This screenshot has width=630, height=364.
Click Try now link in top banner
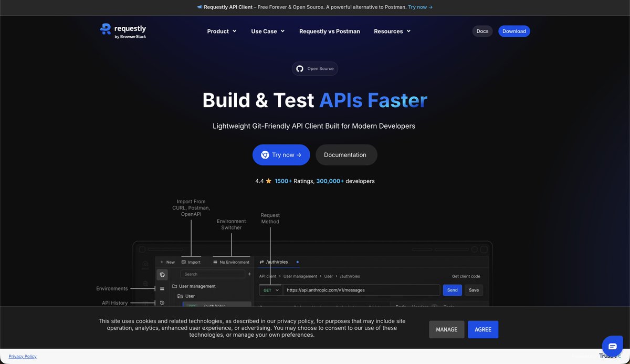coord(420,7)
